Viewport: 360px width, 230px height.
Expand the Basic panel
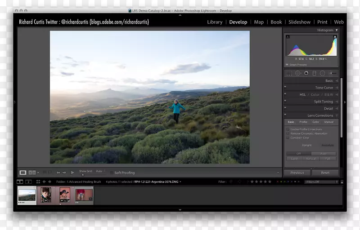(337, 81)
